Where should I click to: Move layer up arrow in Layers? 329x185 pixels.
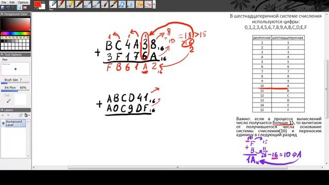(x=3, y=115)
